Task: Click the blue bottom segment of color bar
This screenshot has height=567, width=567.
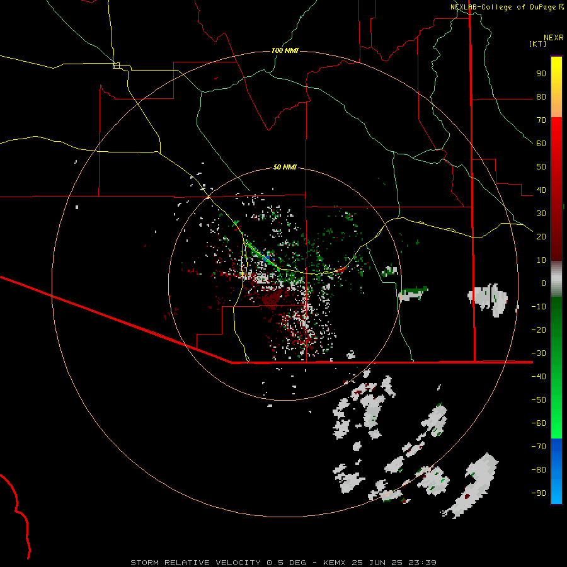Action: (x=556, y=471)
